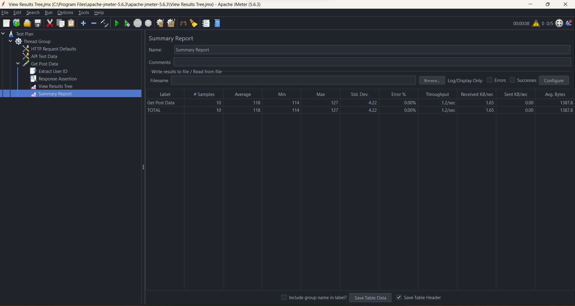The height and width of the screenshot is (306, 575).
Task: Save the test plan using the toolbar
Action: pyautogui.click(x=37, y=23)
